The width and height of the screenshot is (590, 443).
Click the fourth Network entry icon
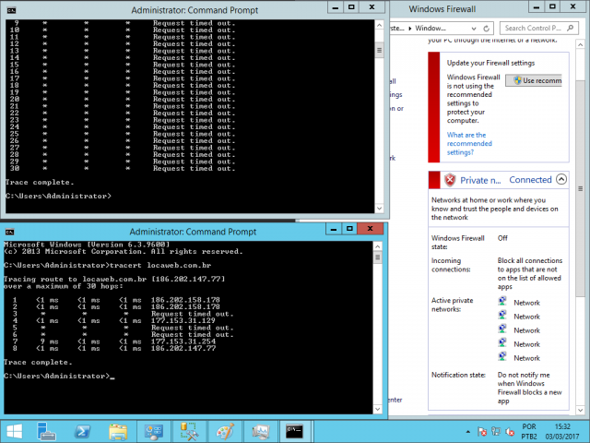tap(502, 343)
